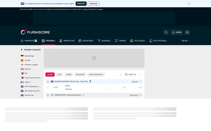The image size is (211, 131).
Task: Select the LIVE filter tab
Action: click(59, 75)
